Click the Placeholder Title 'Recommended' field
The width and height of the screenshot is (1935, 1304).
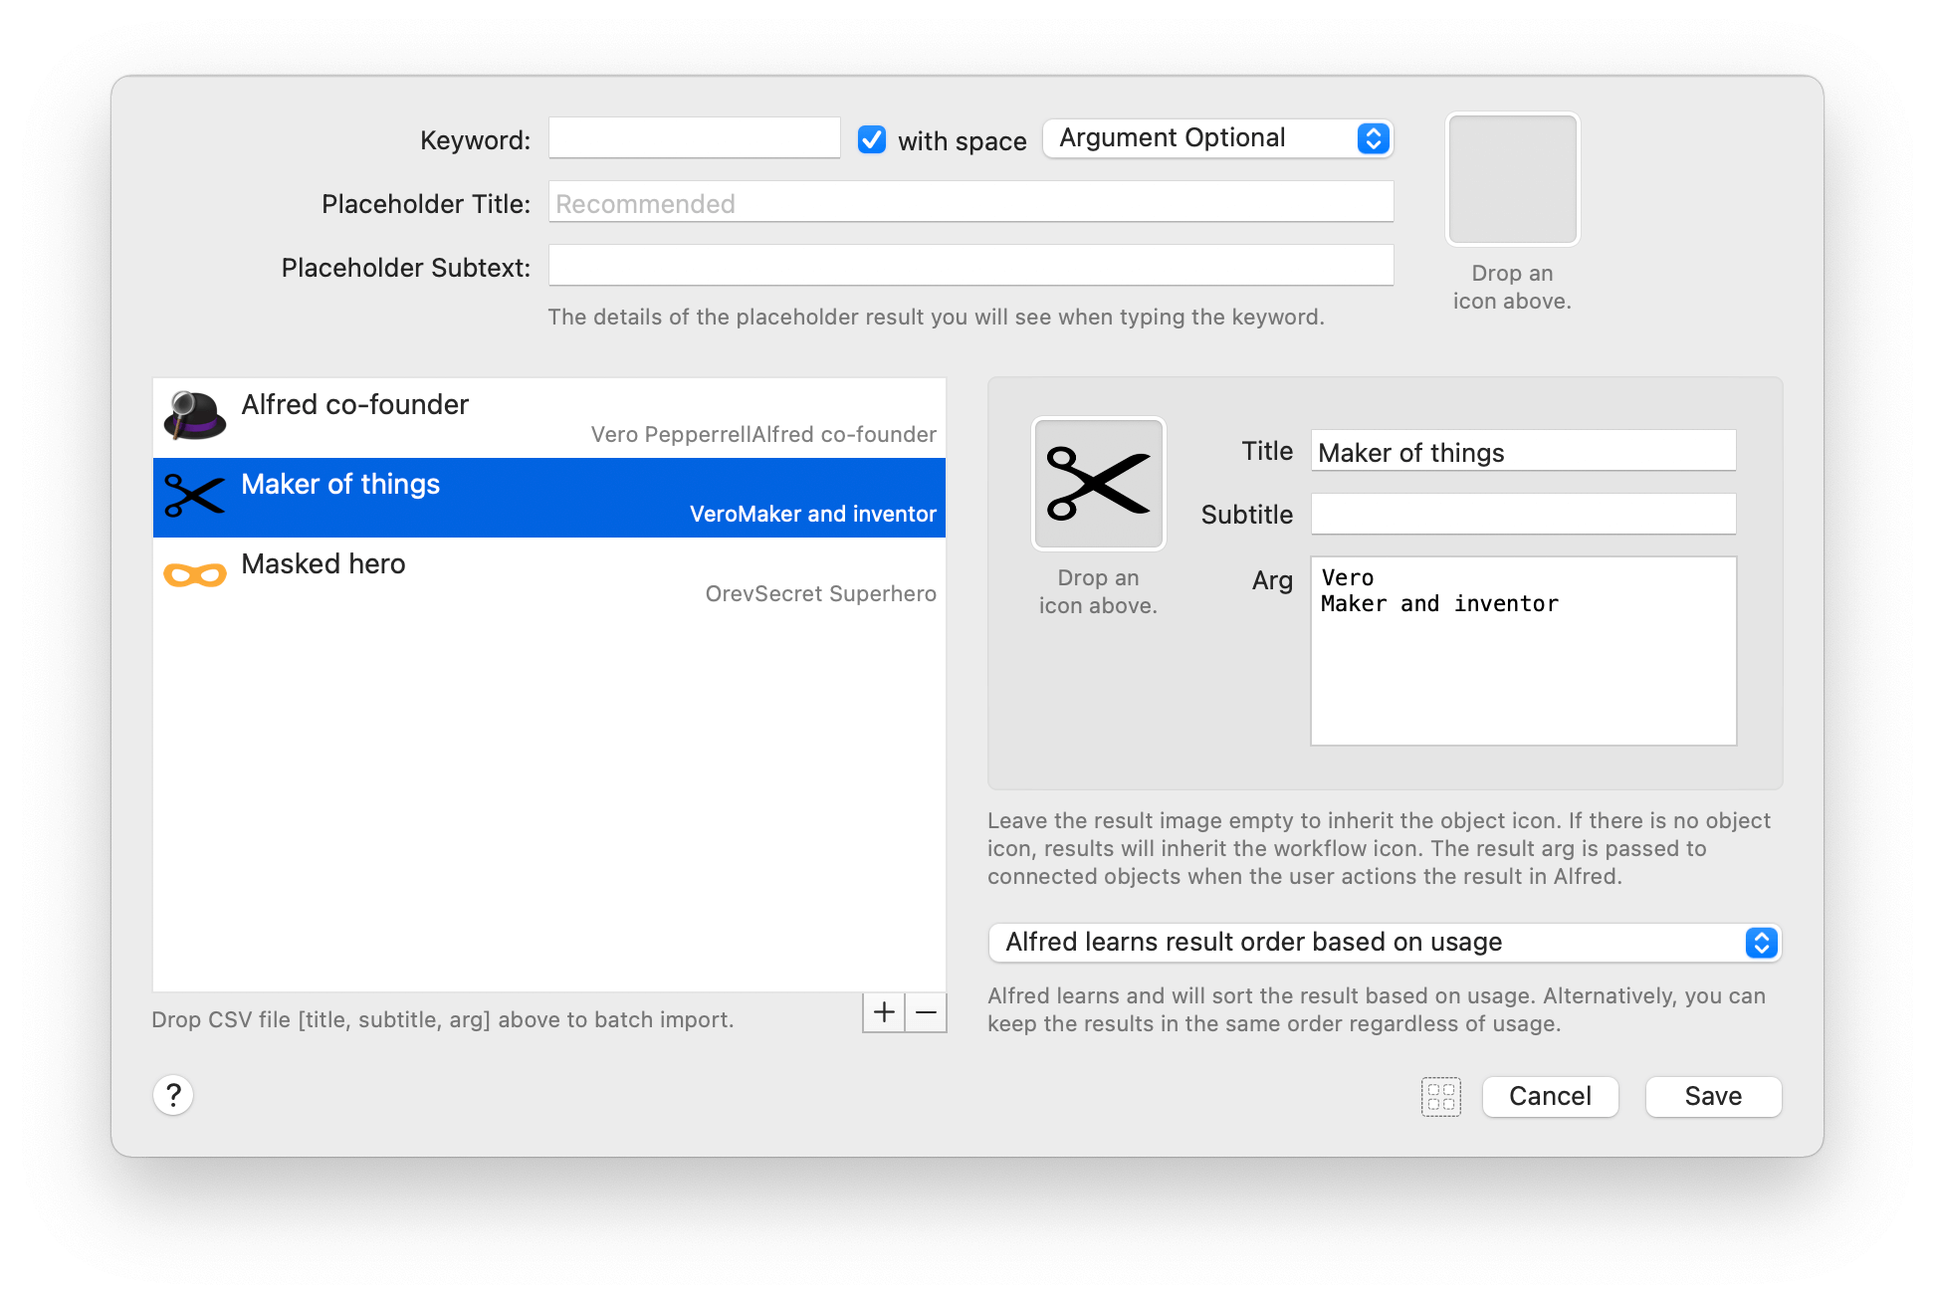point(970,201)
